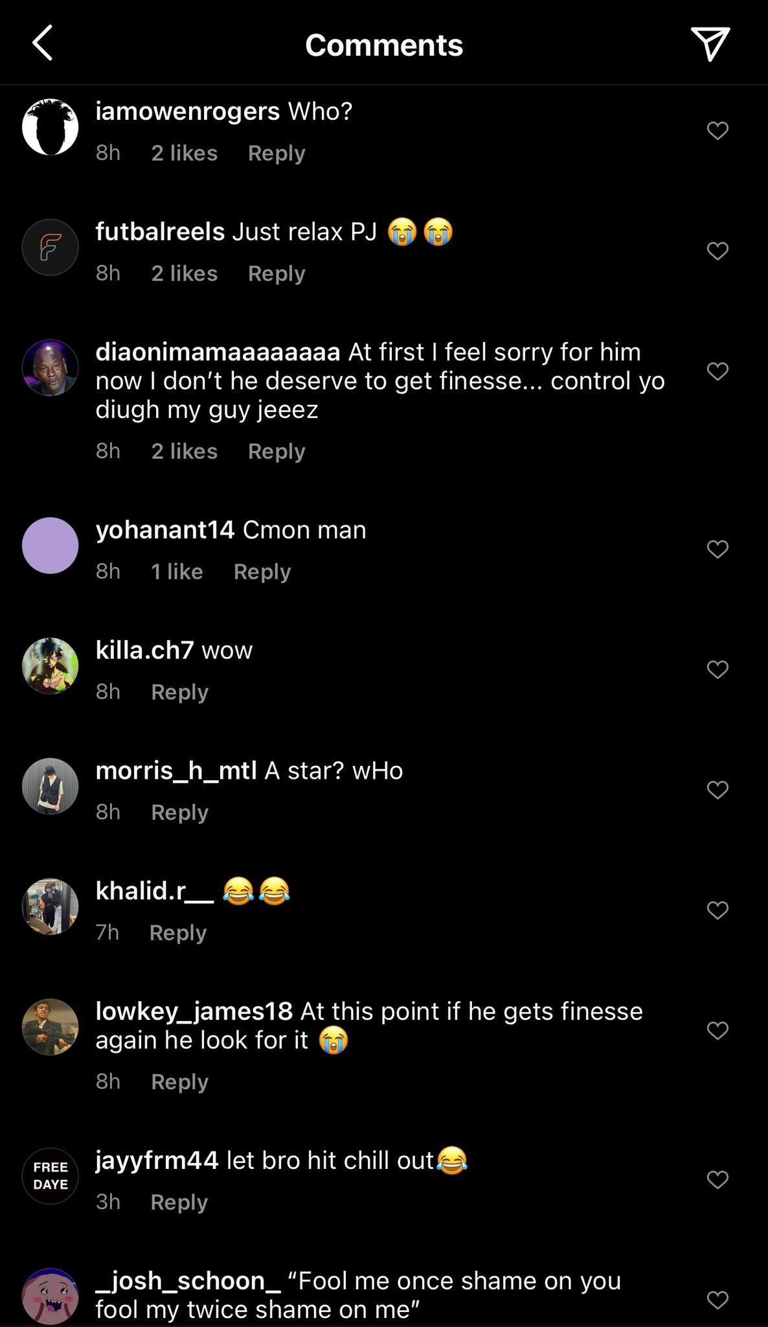The height and width of the screenshot is (1327, 768).
Task: Like the morris_h_mtl comment
Action: (717, 790)
